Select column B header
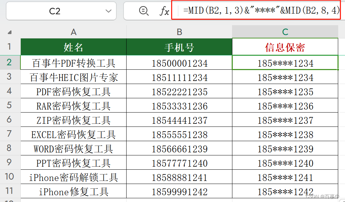The image size is (345, 202). (x=179, y=32)
